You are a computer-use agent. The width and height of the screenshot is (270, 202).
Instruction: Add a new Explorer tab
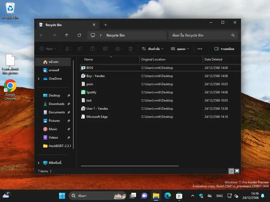105,25
